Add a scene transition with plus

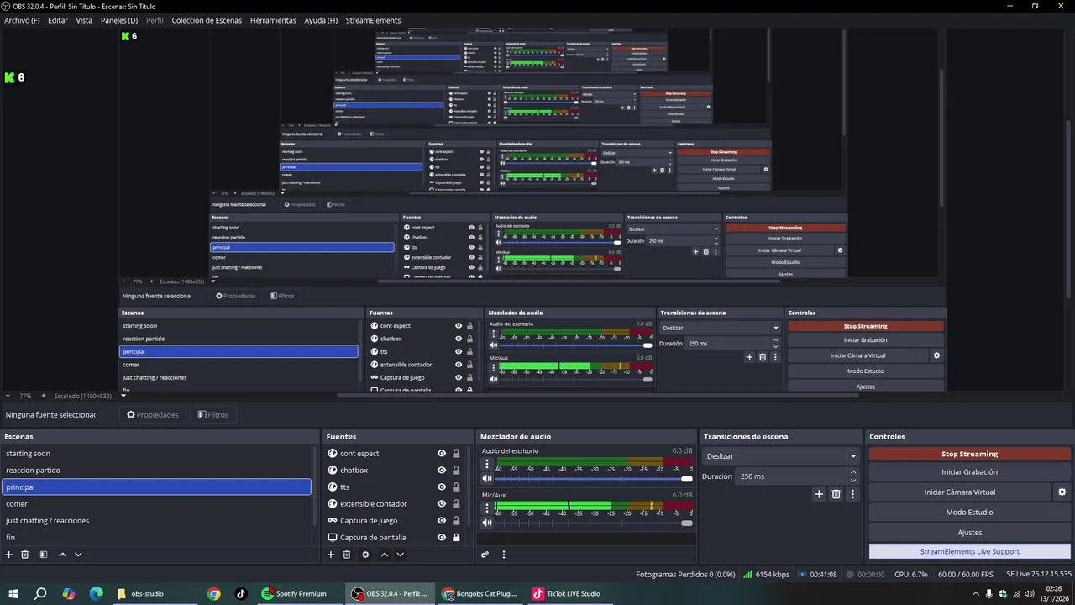819,494
